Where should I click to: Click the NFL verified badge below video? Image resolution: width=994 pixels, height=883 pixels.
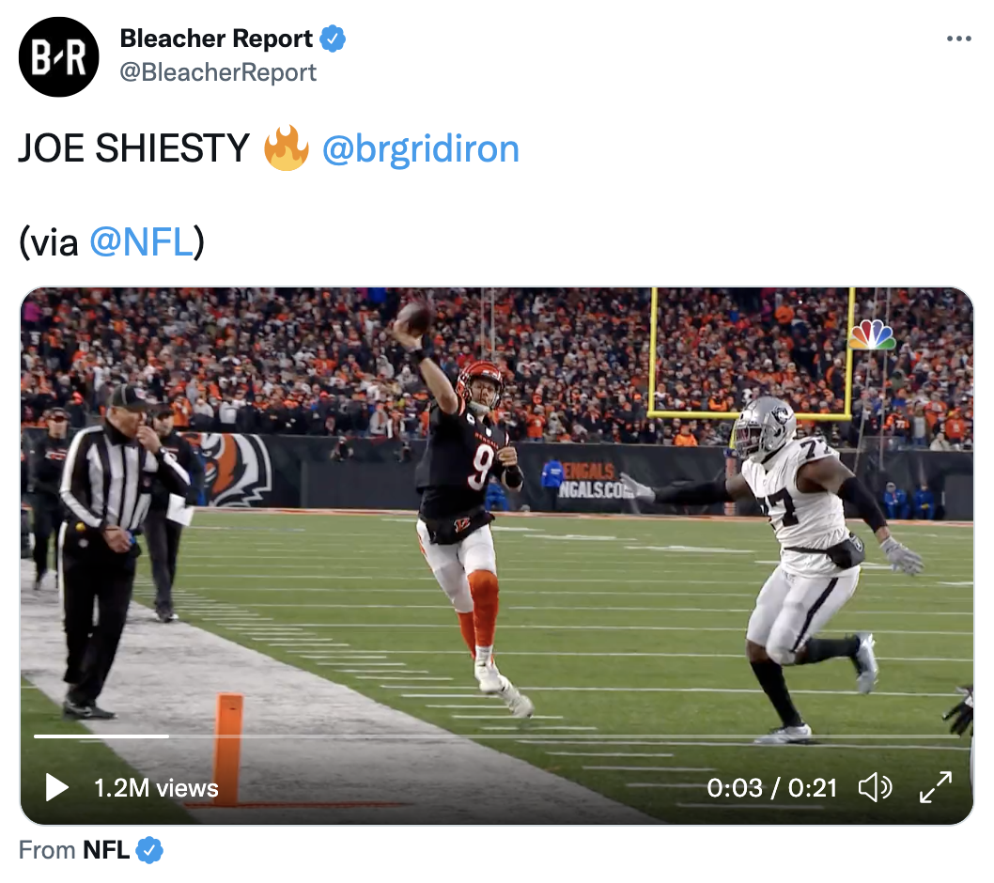(x=149, y=850)
